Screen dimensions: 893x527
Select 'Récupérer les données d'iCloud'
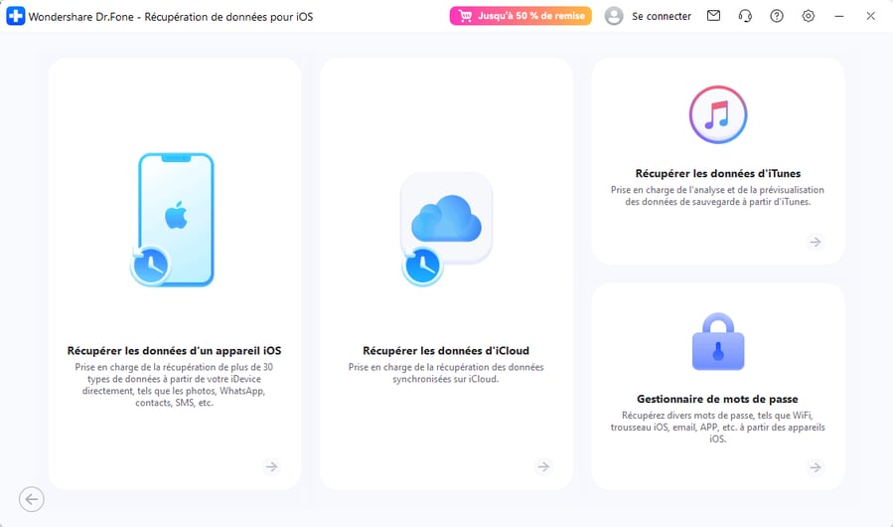pyautogui.click(x=446, y=350)
